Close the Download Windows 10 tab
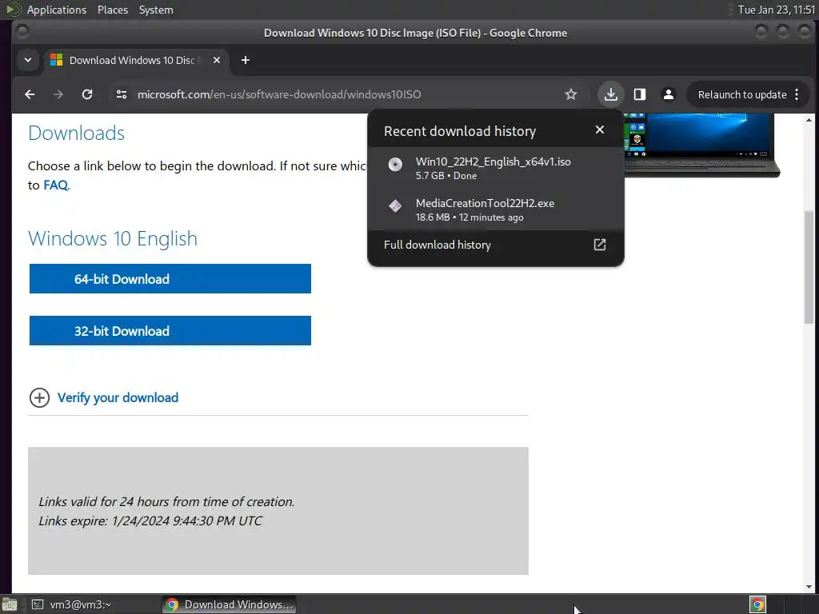This screenshot has height=614, width=819. (x=217, y=60)
